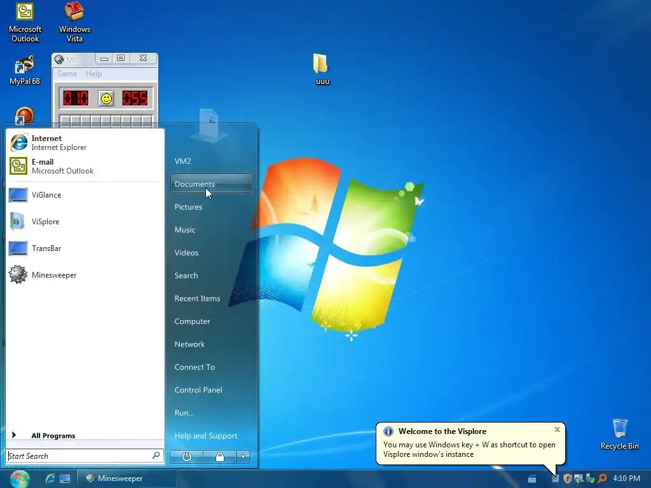Image resolution: width=651 pixels, height=488 pixels.
Task: Click the security shield tray icon
Action: pos(567,478)
